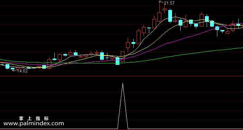Screen dimensions: 243x130
Task: Click the 掌上指标 watermark text
Action: point(34,118)
